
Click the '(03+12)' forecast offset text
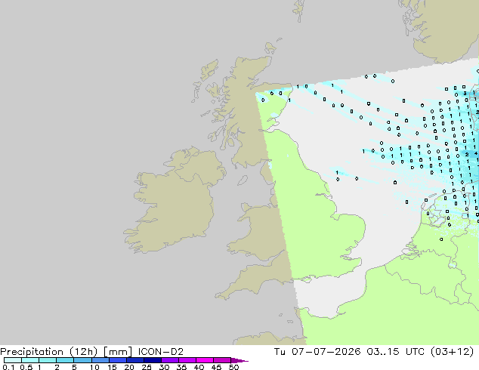pos(453,352)
